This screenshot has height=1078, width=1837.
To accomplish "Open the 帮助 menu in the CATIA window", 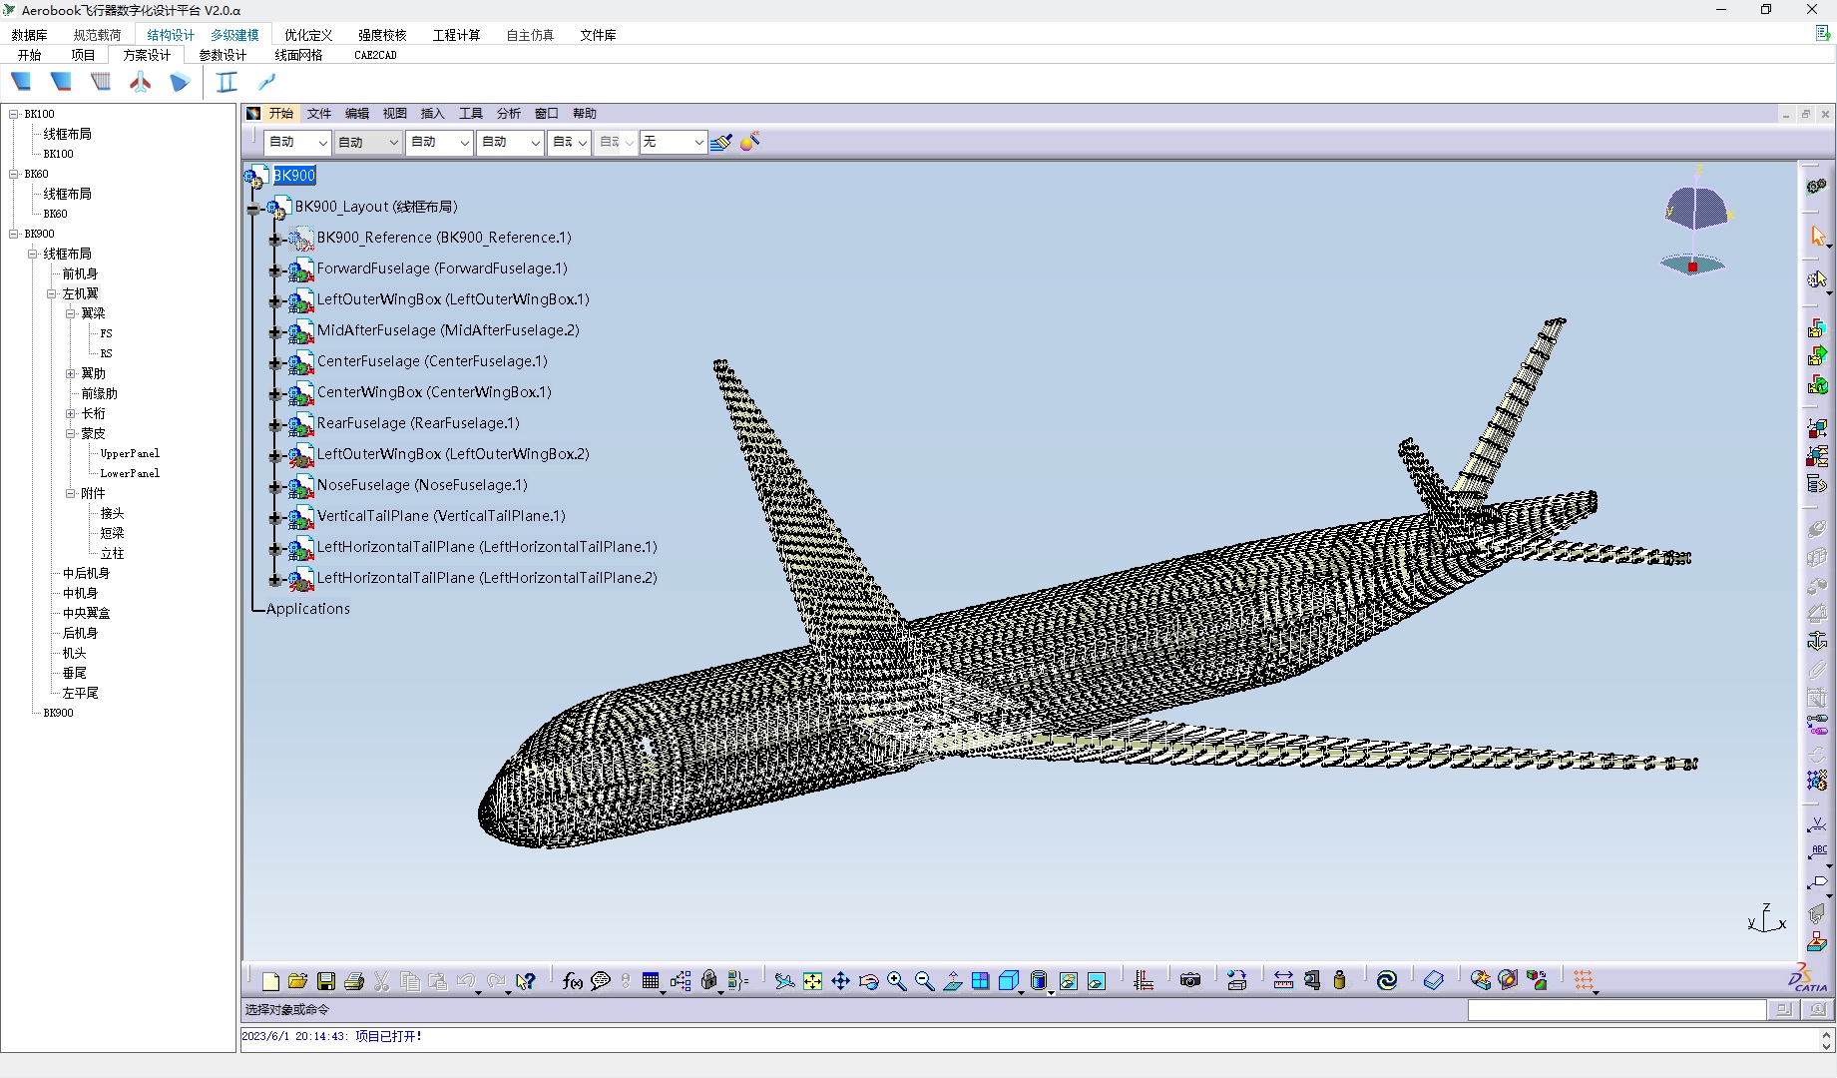I will tap(585, 114).
